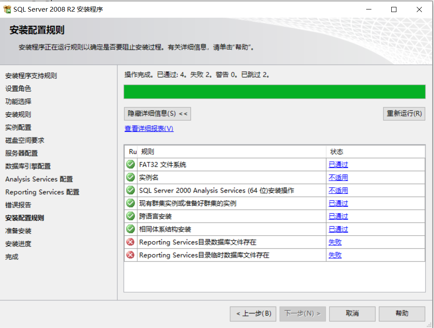Rerun the rules with 重新运行(R)
The width and height of the screenshot is (434, 328).
point(404,113)
